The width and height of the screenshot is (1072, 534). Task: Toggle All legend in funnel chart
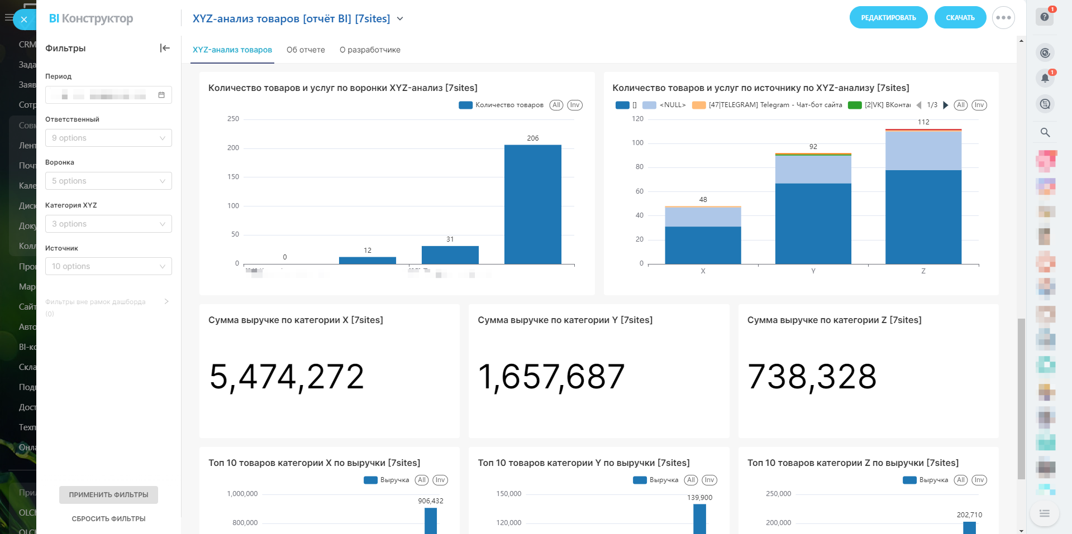pyautogui.click(x=556, y=105)
